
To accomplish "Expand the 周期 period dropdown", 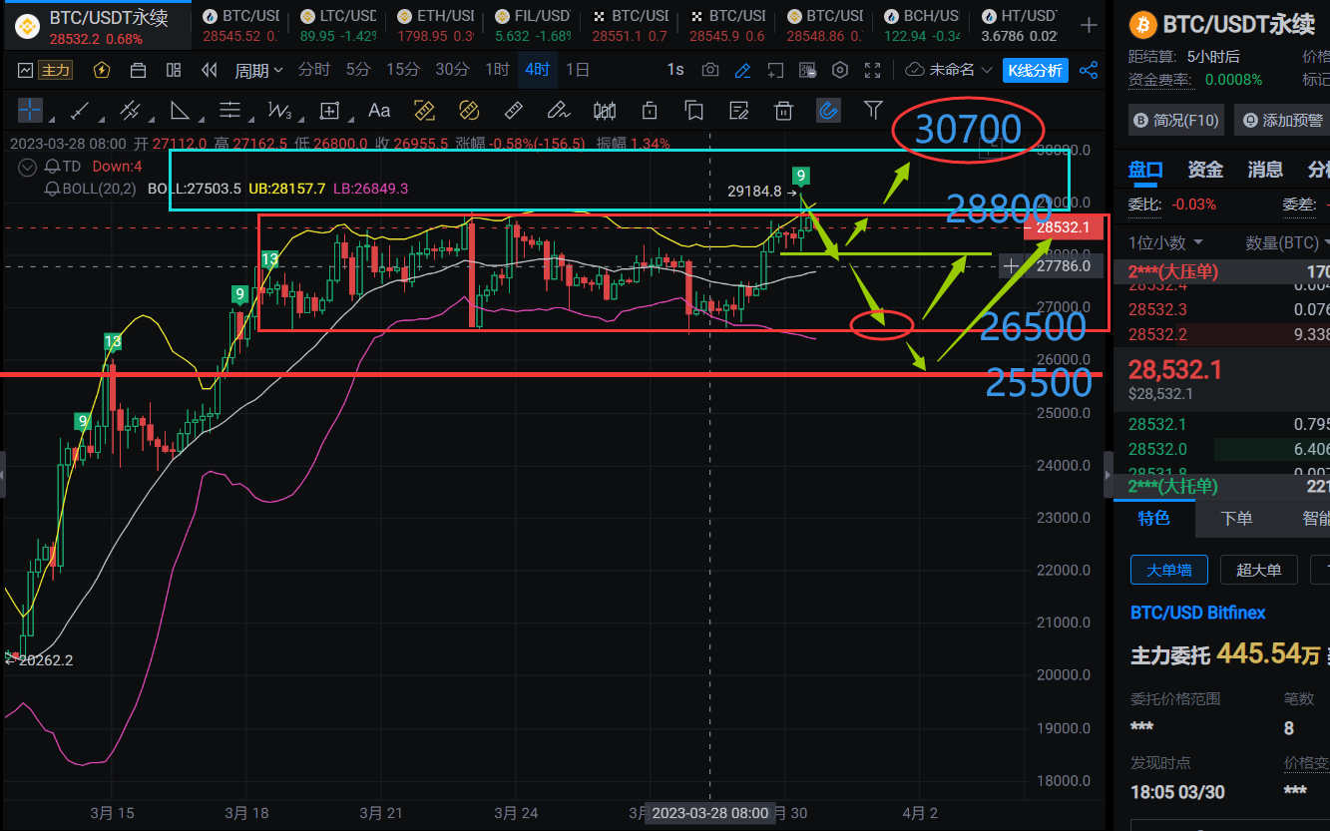I will pyautogui.click(x=258, y=70).
